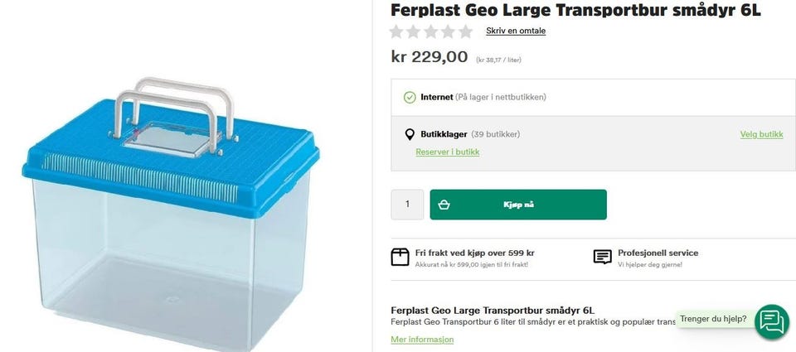Image resolution: width=796 pixels, height=352 pixels.
Task: Click the Profesjonell service chat icon
Action: [603, 257]
